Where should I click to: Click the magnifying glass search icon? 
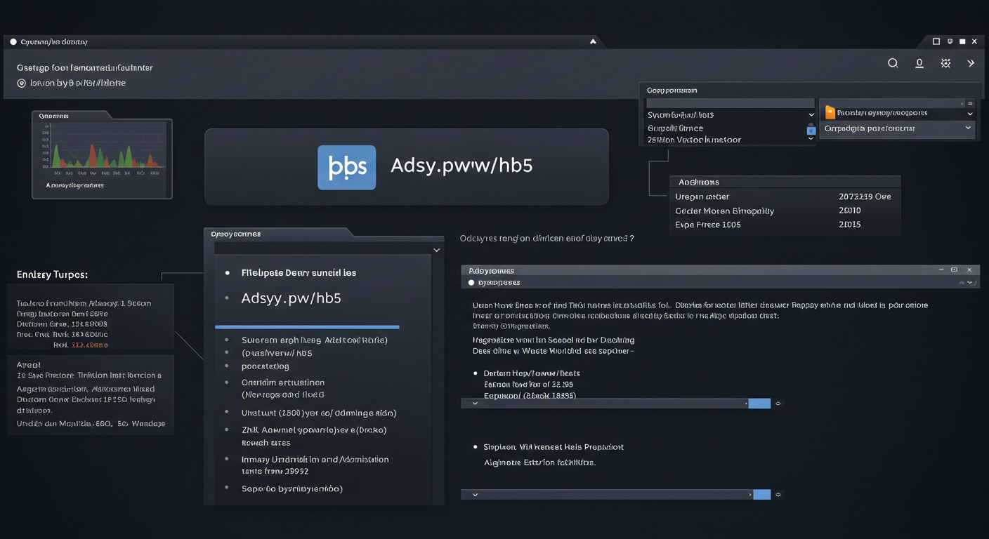(893, 63)
